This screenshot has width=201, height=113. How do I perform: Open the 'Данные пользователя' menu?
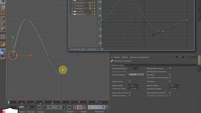[x=139, y=57]
